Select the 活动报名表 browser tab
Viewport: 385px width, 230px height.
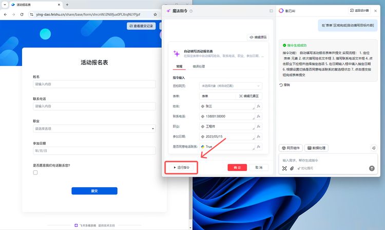[x=35, y=5]
